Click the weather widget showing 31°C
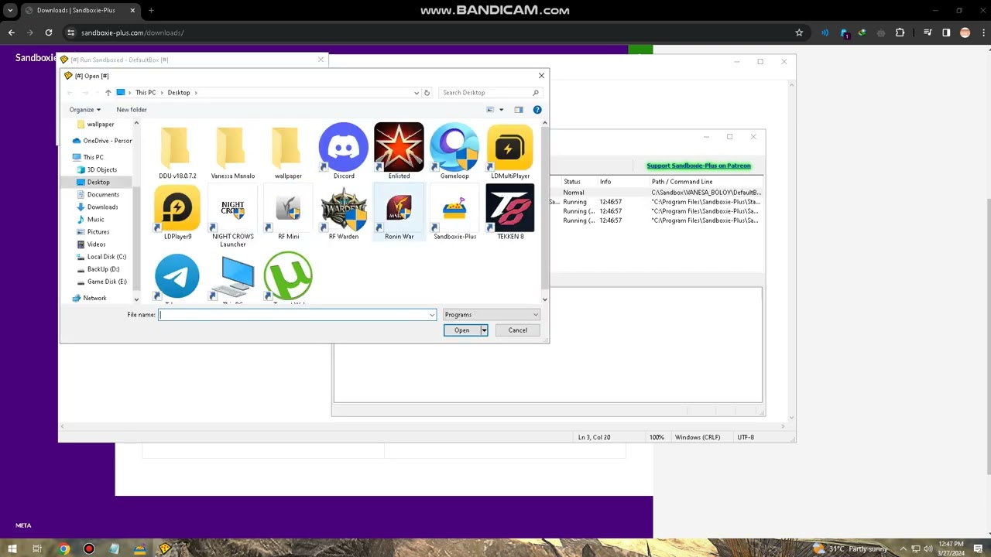The height and width of the screenshot is (557, 991). (x=849, y=548)
